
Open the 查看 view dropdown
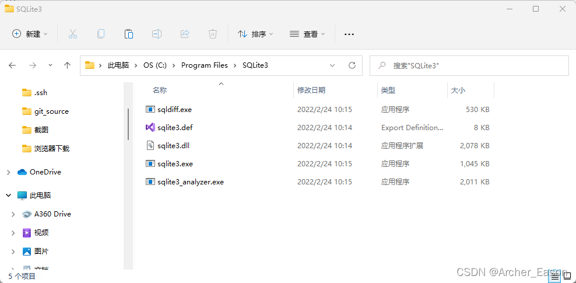pos(307,34)
